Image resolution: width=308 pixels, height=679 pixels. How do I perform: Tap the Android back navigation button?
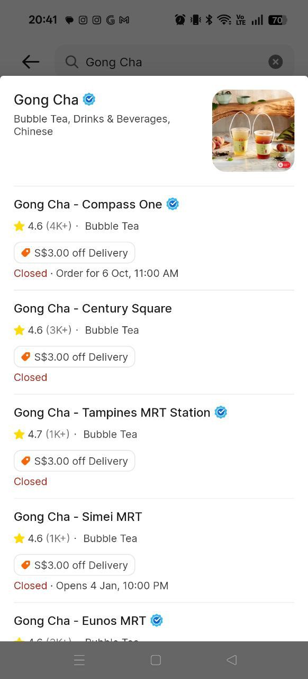231,660
